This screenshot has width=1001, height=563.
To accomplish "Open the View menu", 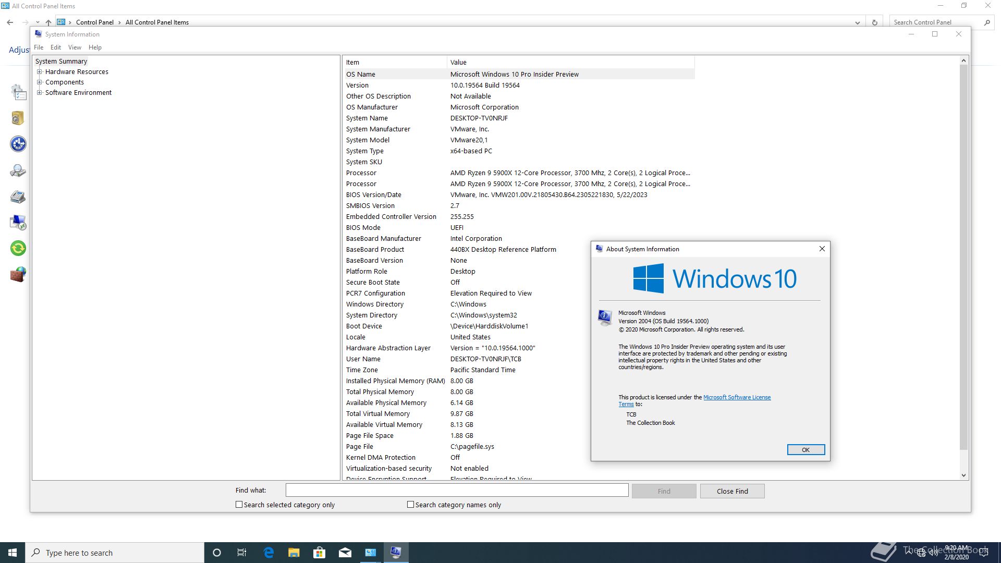I will 75,47.
